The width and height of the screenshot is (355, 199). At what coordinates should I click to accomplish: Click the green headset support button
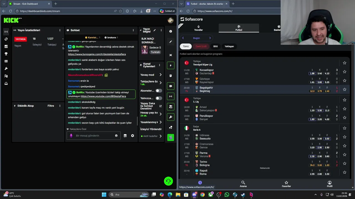[168, 181]
